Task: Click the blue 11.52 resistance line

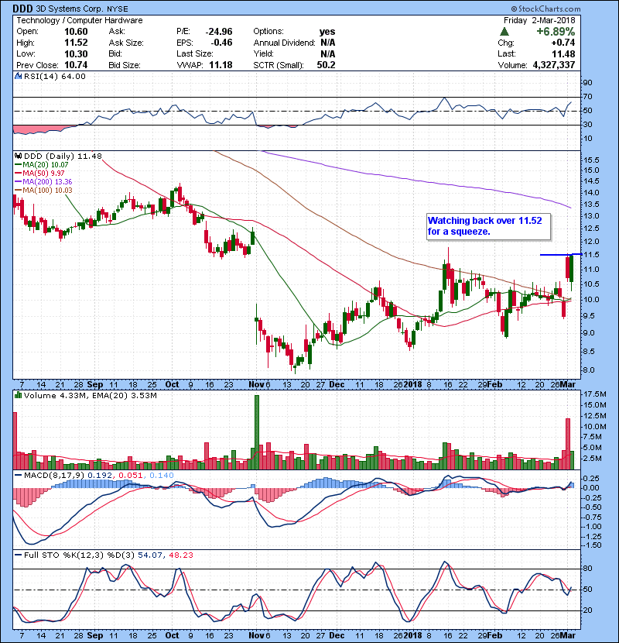Action: click(561, 255)
